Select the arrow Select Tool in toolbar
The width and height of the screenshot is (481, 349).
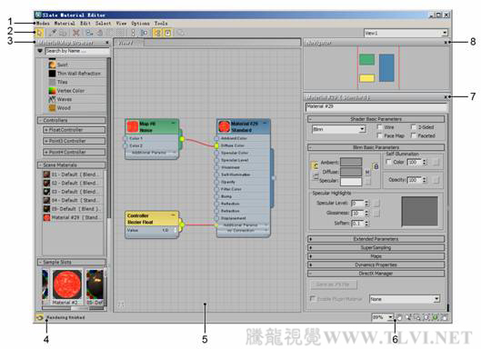[x=40, y=33]
